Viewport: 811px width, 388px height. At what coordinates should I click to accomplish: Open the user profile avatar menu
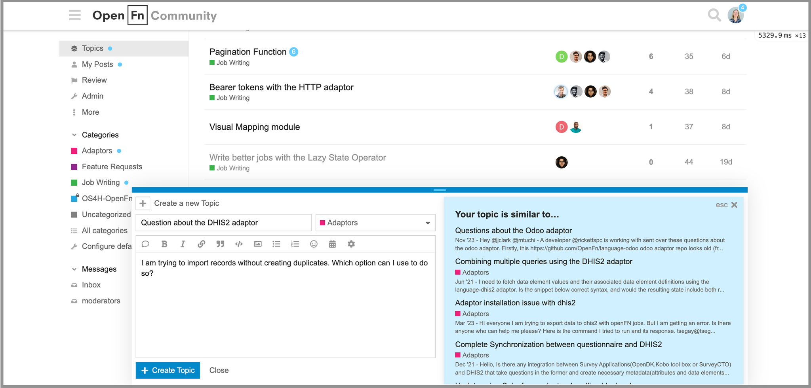point(736,15)
